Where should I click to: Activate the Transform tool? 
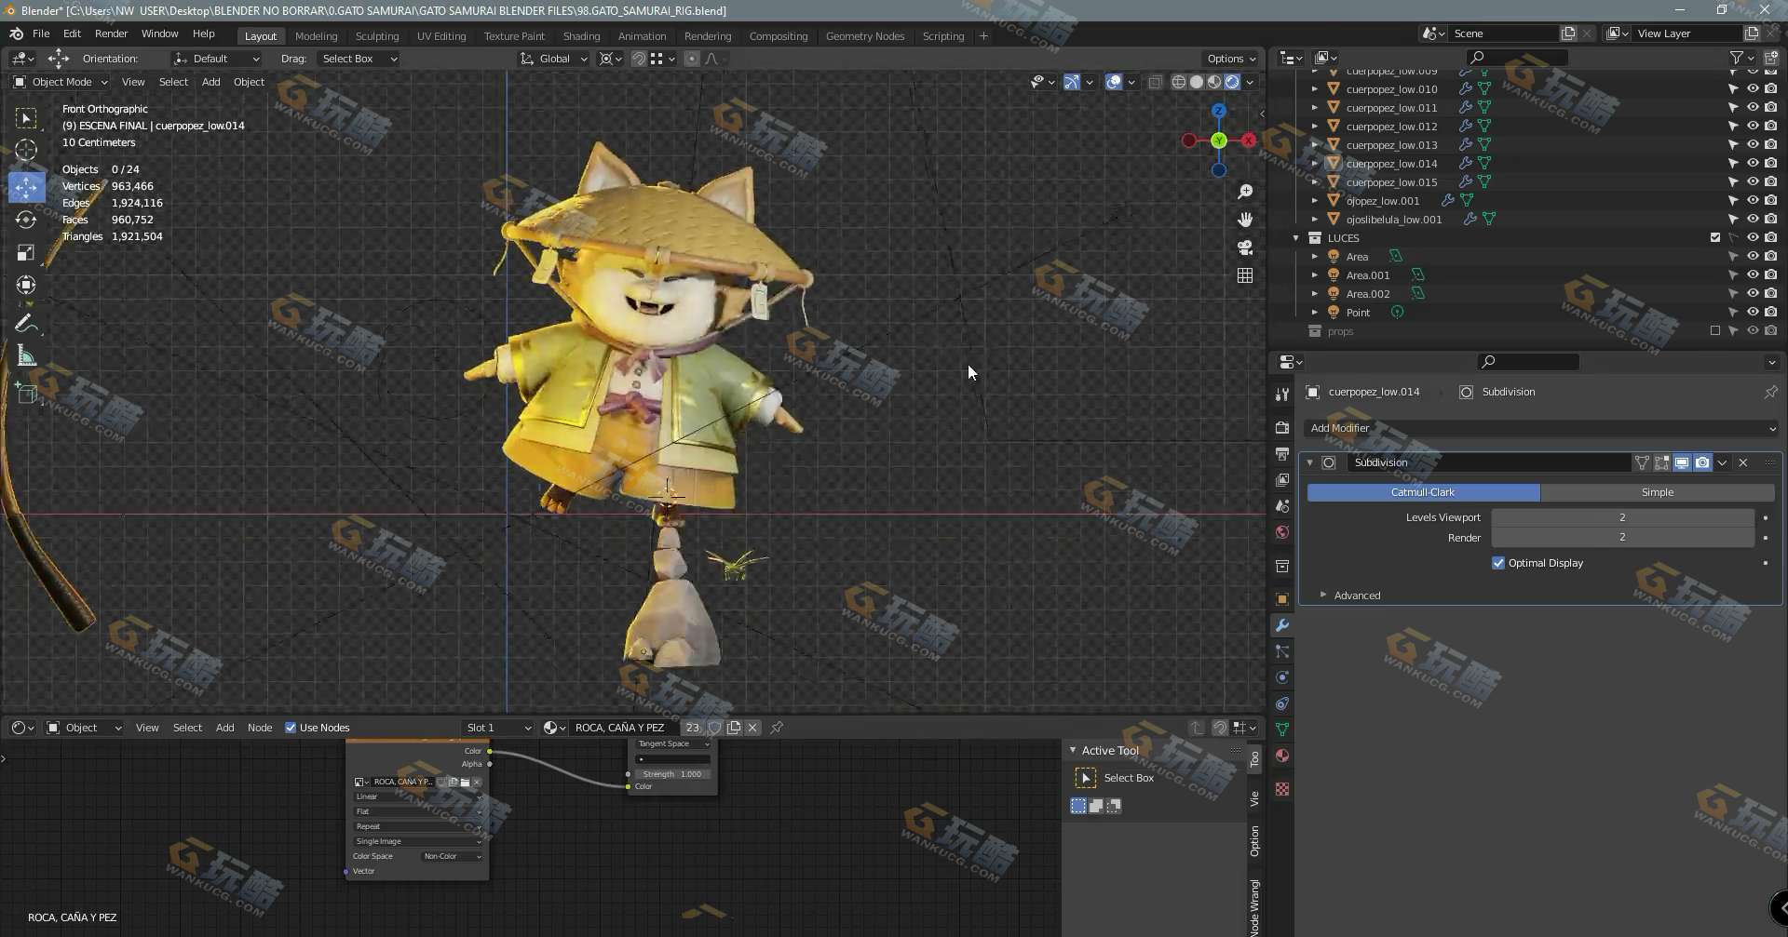(x=26, y=285)
